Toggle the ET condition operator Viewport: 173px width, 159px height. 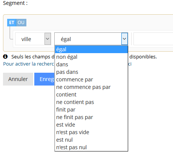(12, 23)
